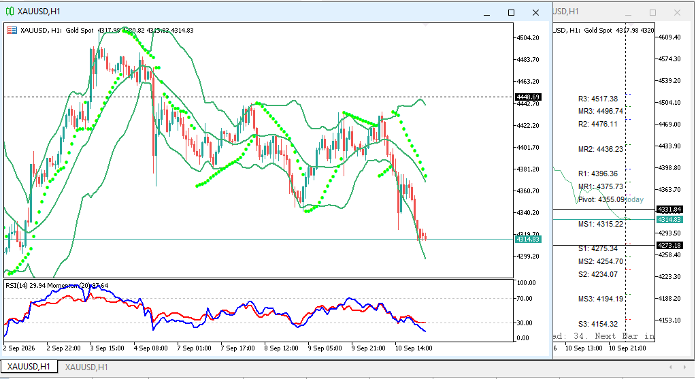
Task: Click the 70.00 RSI level label
Action: pos(525,298)
